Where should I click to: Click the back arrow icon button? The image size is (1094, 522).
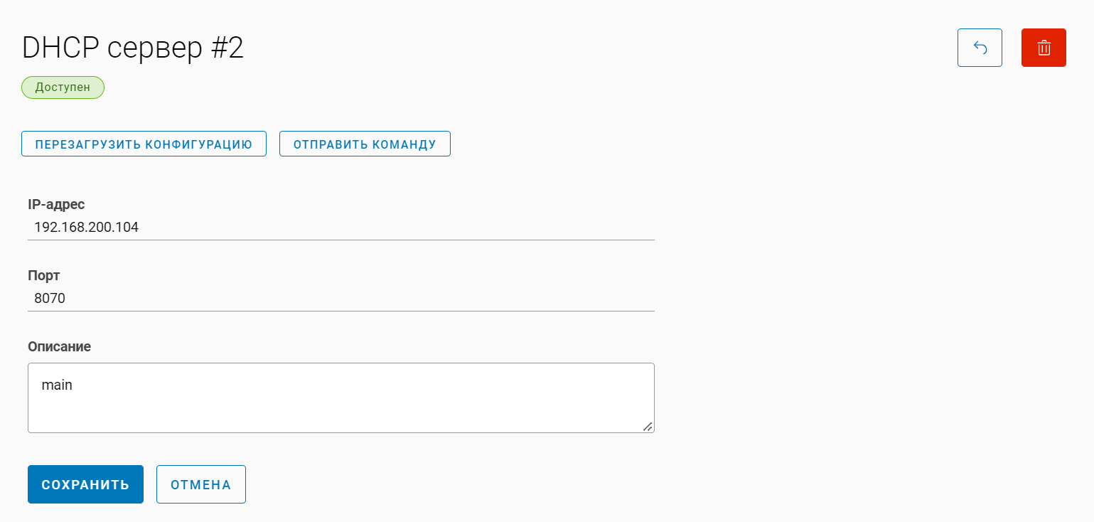(980, 48)
